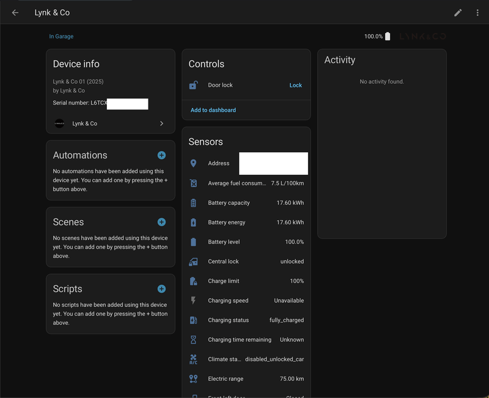Click the Address map marker icon
The image size is (489, 398).
pyautogui.click(x=193, y=163)
